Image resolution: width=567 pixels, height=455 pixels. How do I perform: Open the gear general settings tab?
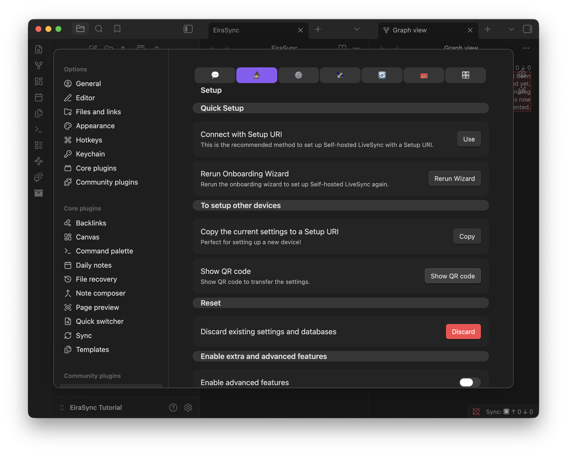click(298, 75)
